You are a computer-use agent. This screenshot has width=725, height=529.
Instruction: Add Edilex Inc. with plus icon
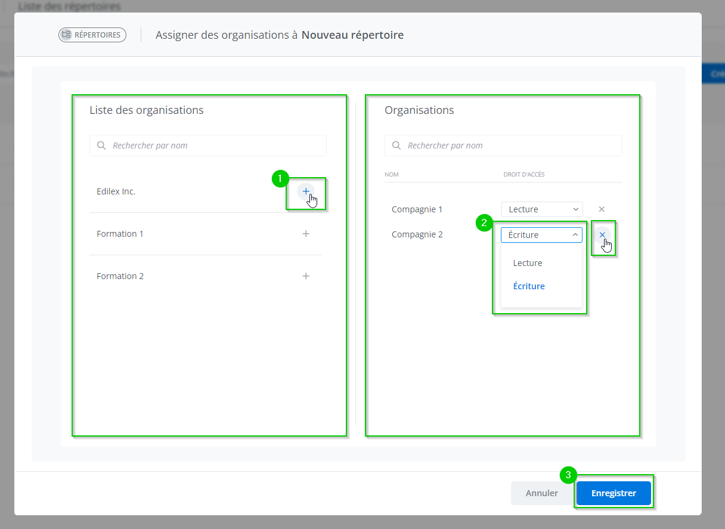[306, 191]
